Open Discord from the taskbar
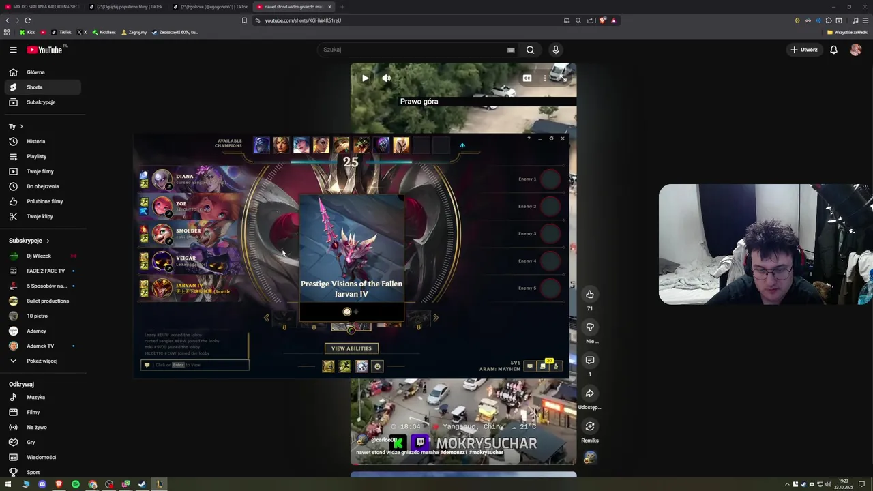 click(x=42, y=484)
